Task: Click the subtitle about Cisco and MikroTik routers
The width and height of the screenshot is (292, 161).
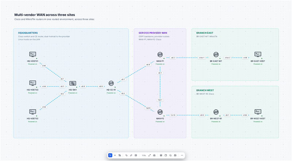Action: pyautogui.click(x=54, y=19)
